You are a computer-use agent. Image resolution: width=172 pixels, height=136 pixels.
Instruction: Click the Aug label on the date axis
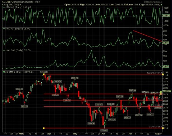(157, 134)
